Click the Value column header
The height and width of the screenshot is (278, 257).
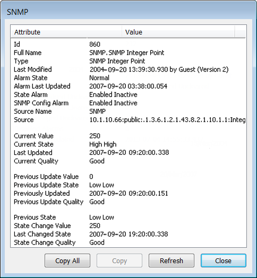click(x=178, y=32)
